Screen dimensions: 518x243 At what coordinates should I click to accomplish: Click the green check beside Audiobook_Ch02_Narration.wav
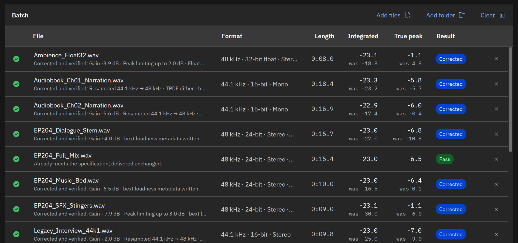click(16, 109)
